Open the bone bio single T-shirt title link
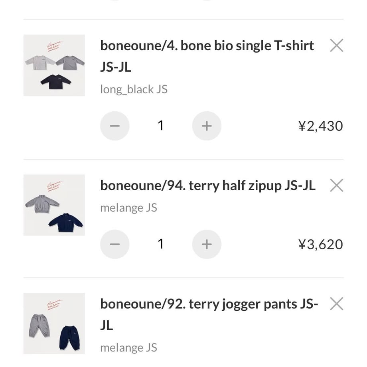Screen dimensions: 367x367 (x=207, y=56)
